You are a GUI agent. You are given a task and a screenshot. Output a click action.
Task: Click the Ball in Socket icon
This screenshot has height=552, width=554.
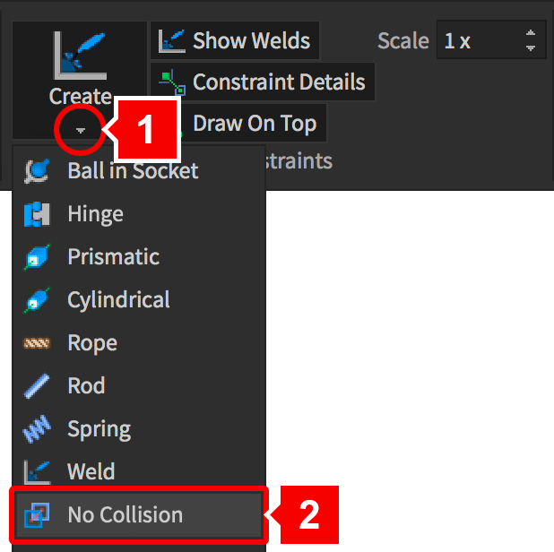[38, 170]
